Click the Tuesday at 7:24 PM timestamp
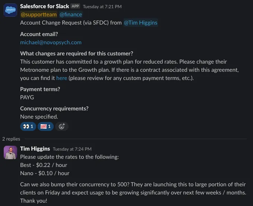The width and height of the screenshot is (253, 206). pos(72,149)
